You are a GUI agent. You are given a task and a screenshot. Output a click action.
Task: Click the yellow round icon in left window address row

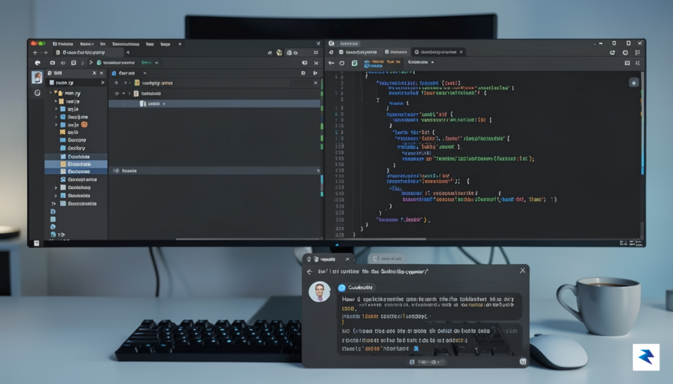[279, 53]
